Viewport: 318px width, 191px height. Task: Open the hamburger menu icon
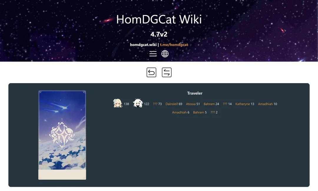coord(153,54)
